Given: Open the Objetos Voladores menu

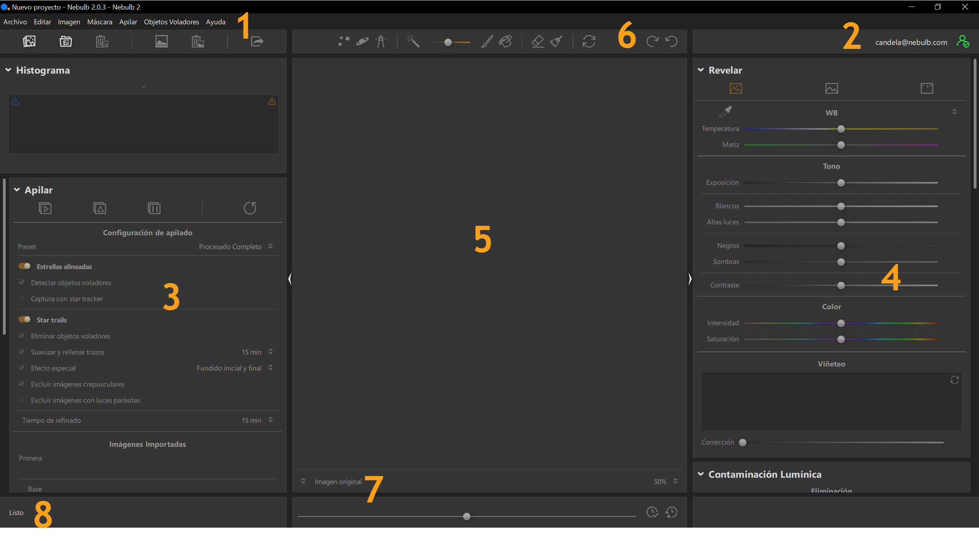Looking at the screenshot, I should [171, 22].
